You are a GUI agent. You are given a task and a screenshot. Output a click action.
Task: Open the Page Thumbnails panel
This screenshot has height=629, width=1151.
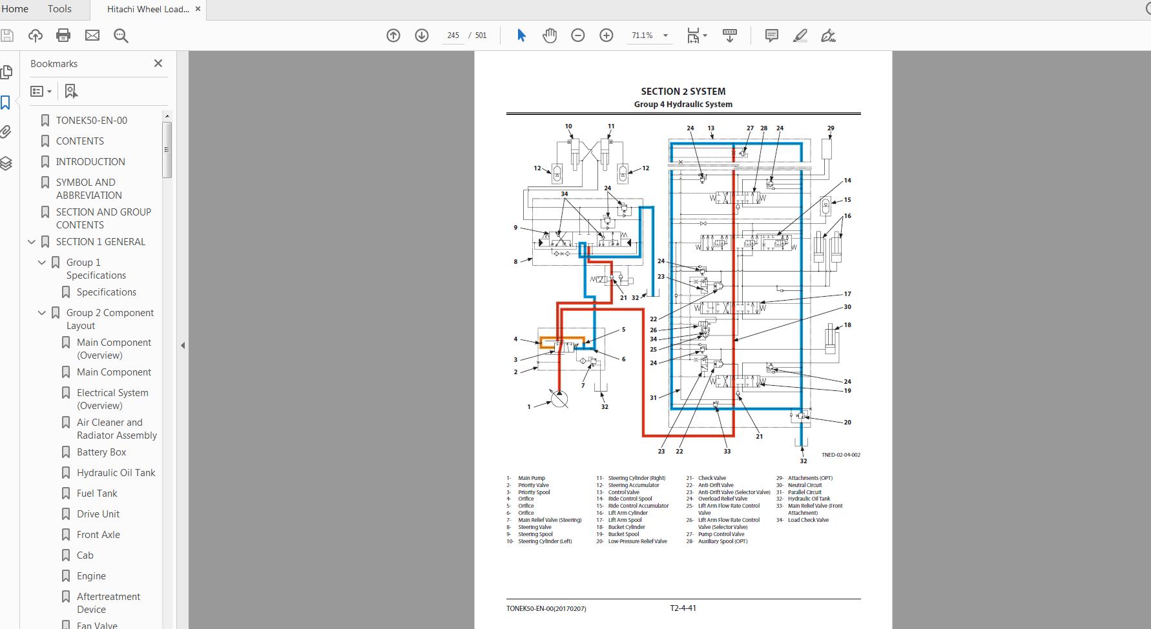(7, 72)
